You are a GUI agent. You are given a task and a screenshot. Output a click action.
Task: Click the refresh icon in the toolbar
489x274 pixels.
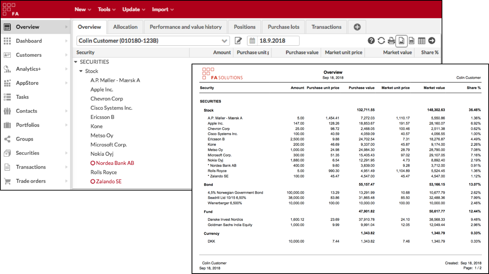coord(381,41)
